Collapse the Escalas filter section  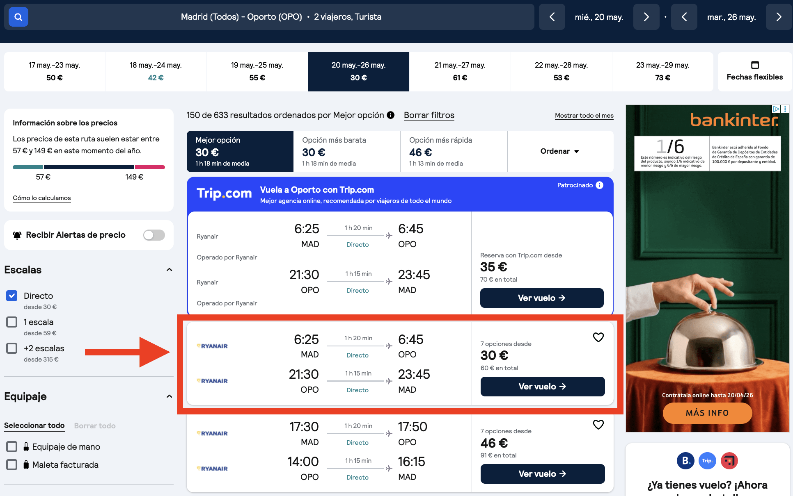[x=169, y=270]
